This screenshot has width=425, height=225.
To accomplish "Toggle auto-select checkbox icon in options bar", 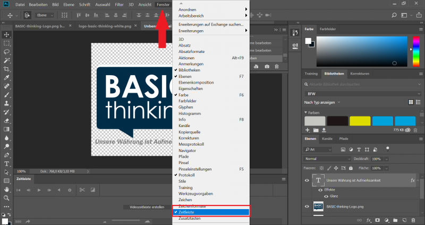I will point(27,15).
